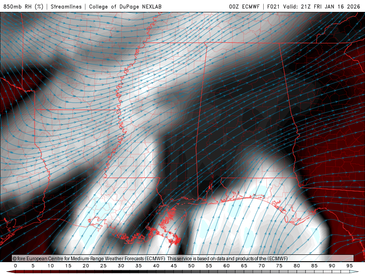Click colorbar label "35"
Image resolution: width=365 pixels, height=274 pixels.
139,266
